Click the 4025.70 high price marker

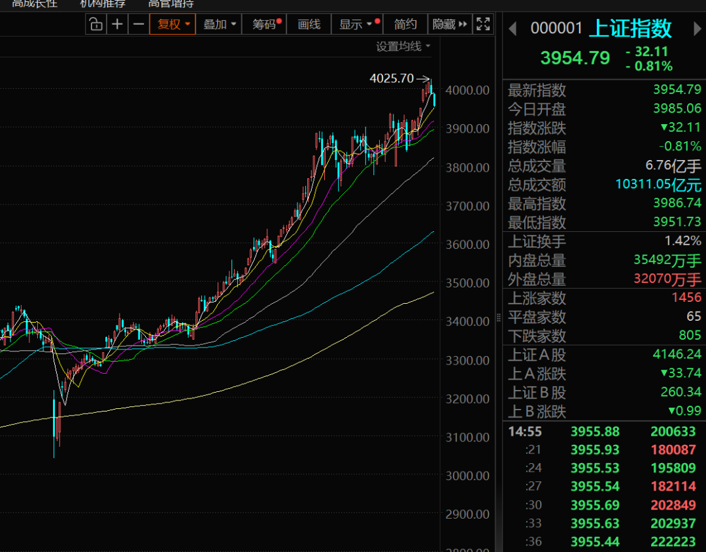click(392, 78)
